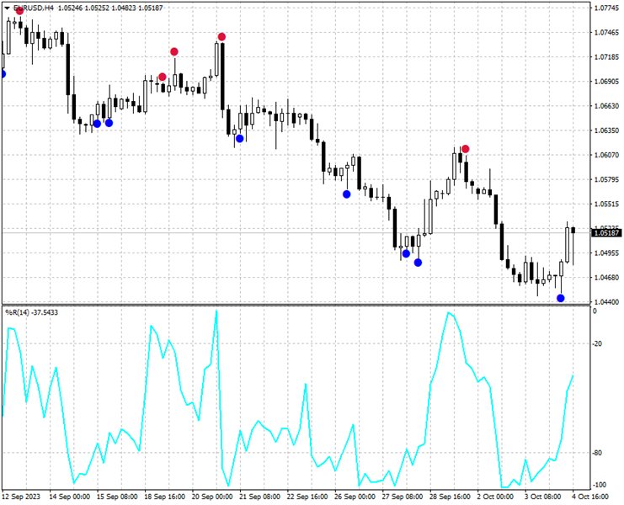Click the 4 Oct 16:00 time label
Screen dimensions: 624x505
[590, 497]
